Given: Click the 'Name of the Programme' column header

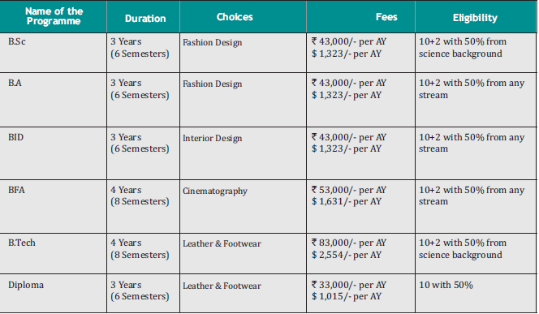Looking at the screenshot, I should pyautogui.click(x=54, y=16).
